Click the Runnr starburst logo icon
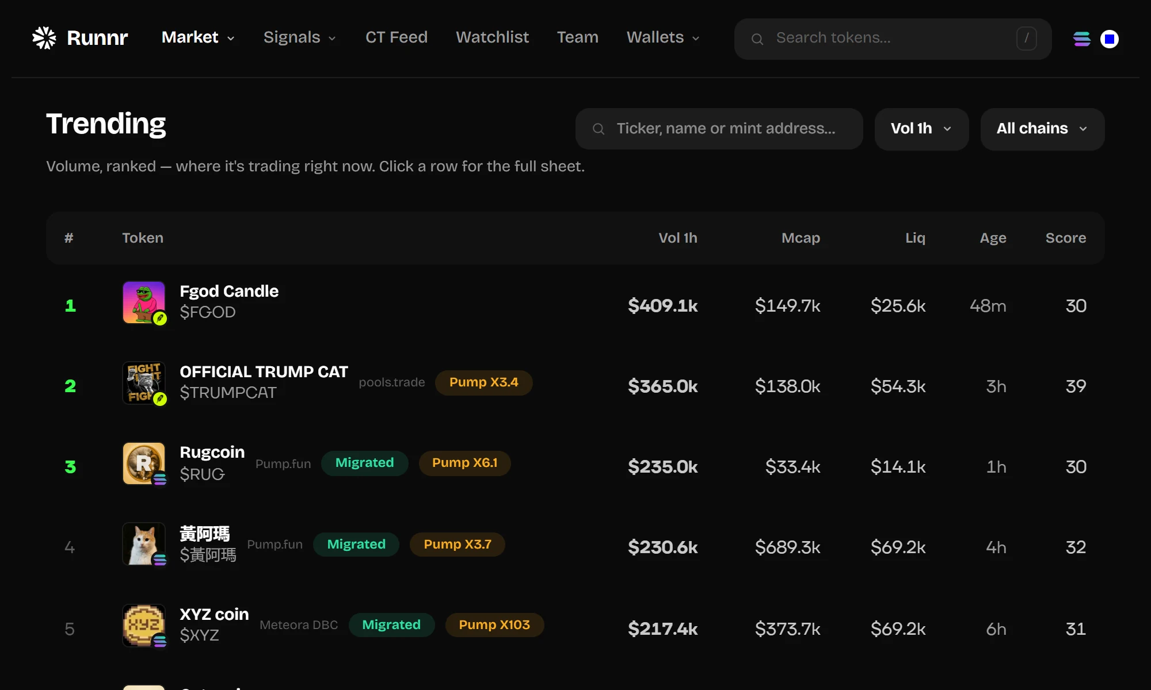 (44, 38)
